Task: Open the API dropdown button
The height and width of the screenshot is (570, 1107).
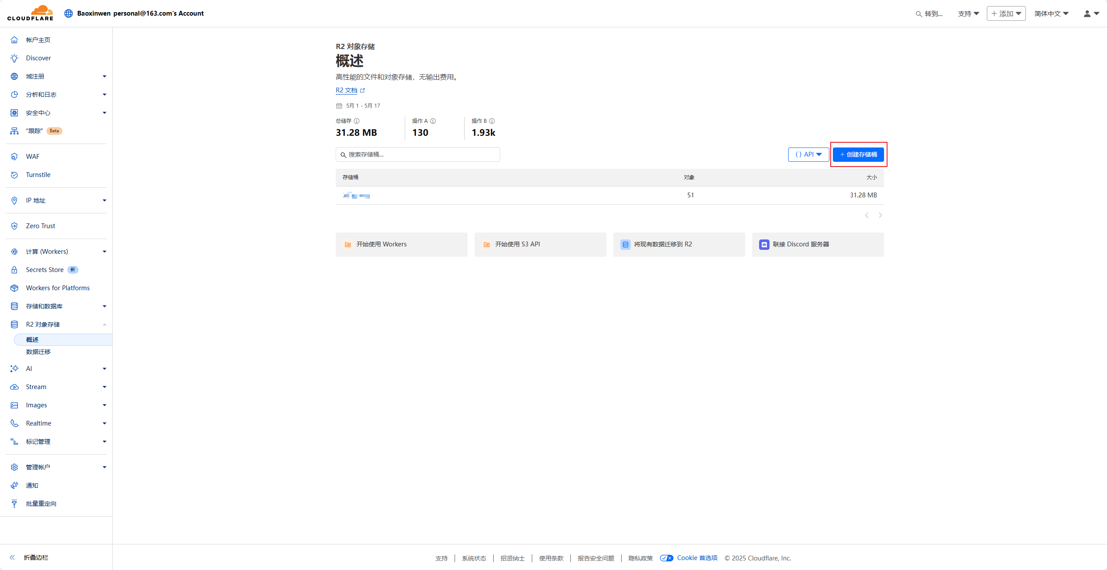Action: tap(809, 154)
